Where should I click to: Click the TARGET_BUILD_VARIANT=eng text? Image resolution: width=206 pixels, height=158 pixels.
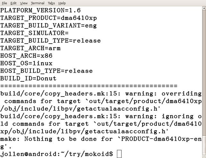point(48,26)
